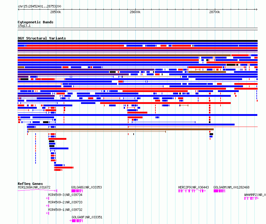
Task: Open the MIR4509-3|NR_039734 gene label
Action: tap(65, 195)
